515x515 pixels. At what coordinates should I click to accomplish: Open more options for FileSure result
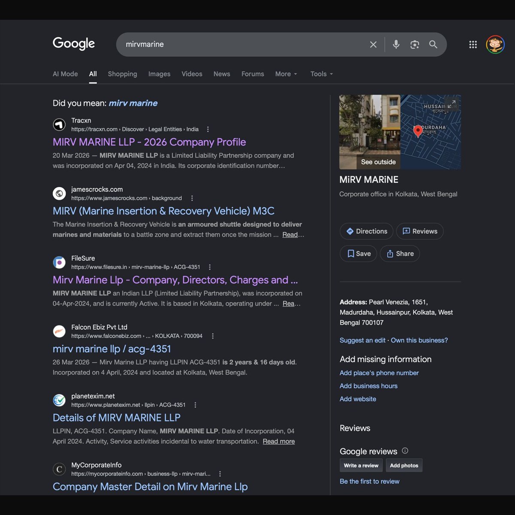(210, 267)
